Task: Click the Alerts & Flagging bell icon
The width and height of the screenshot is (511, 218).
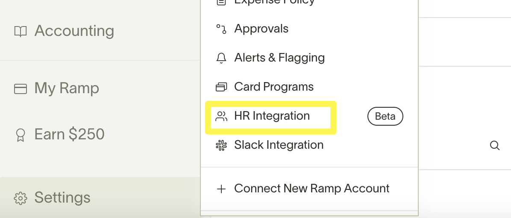Action: [x=221, y=58]
